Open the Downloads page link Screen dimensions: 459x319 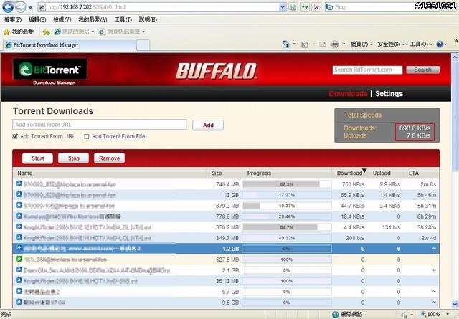click(x=348, y=94)
